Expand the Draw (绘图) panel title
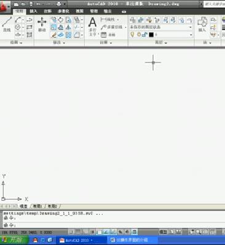This screenshot has height=245, width=225. pos(17,42)
